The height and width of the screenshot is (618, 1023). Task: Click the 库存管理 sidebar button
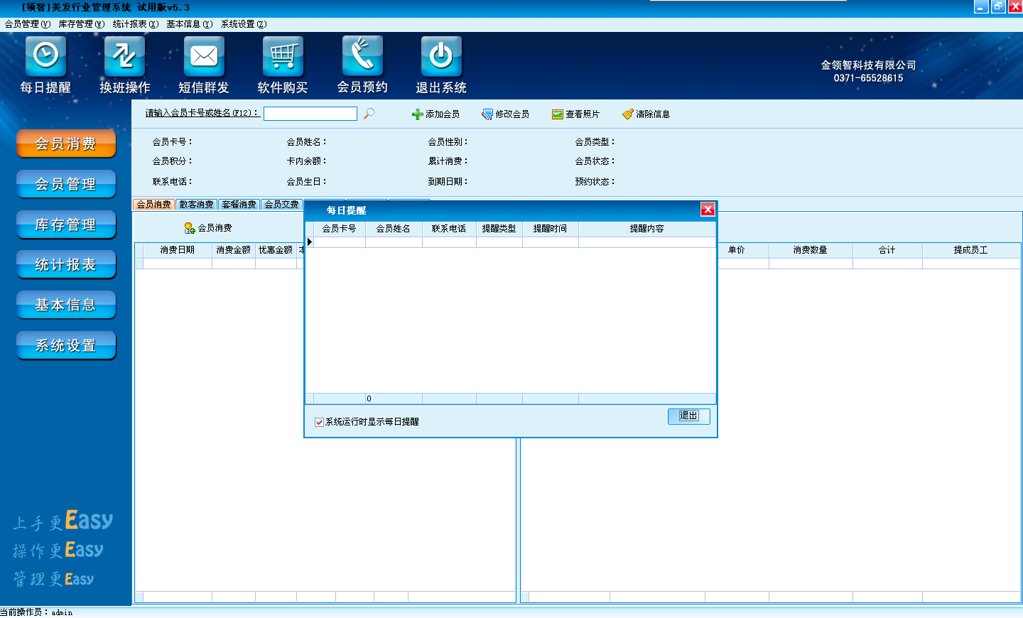click(66, 225)
